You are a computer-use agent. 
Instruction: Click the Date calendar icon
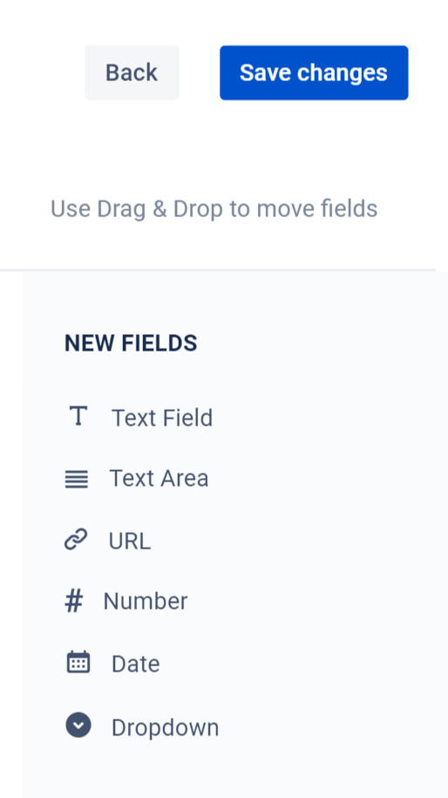point(78,662)
